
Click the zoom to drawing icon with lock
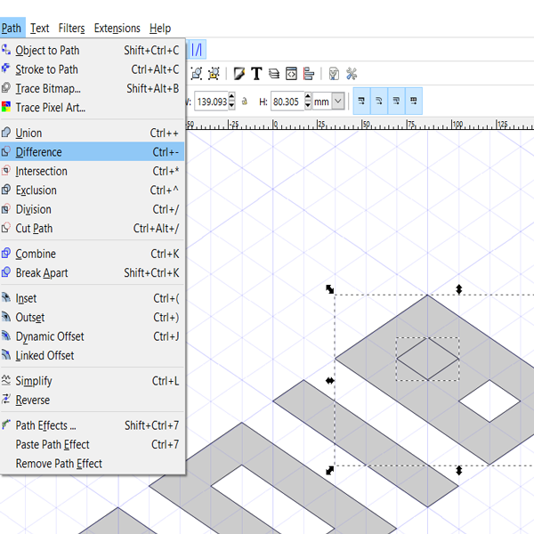click(214, 73)
